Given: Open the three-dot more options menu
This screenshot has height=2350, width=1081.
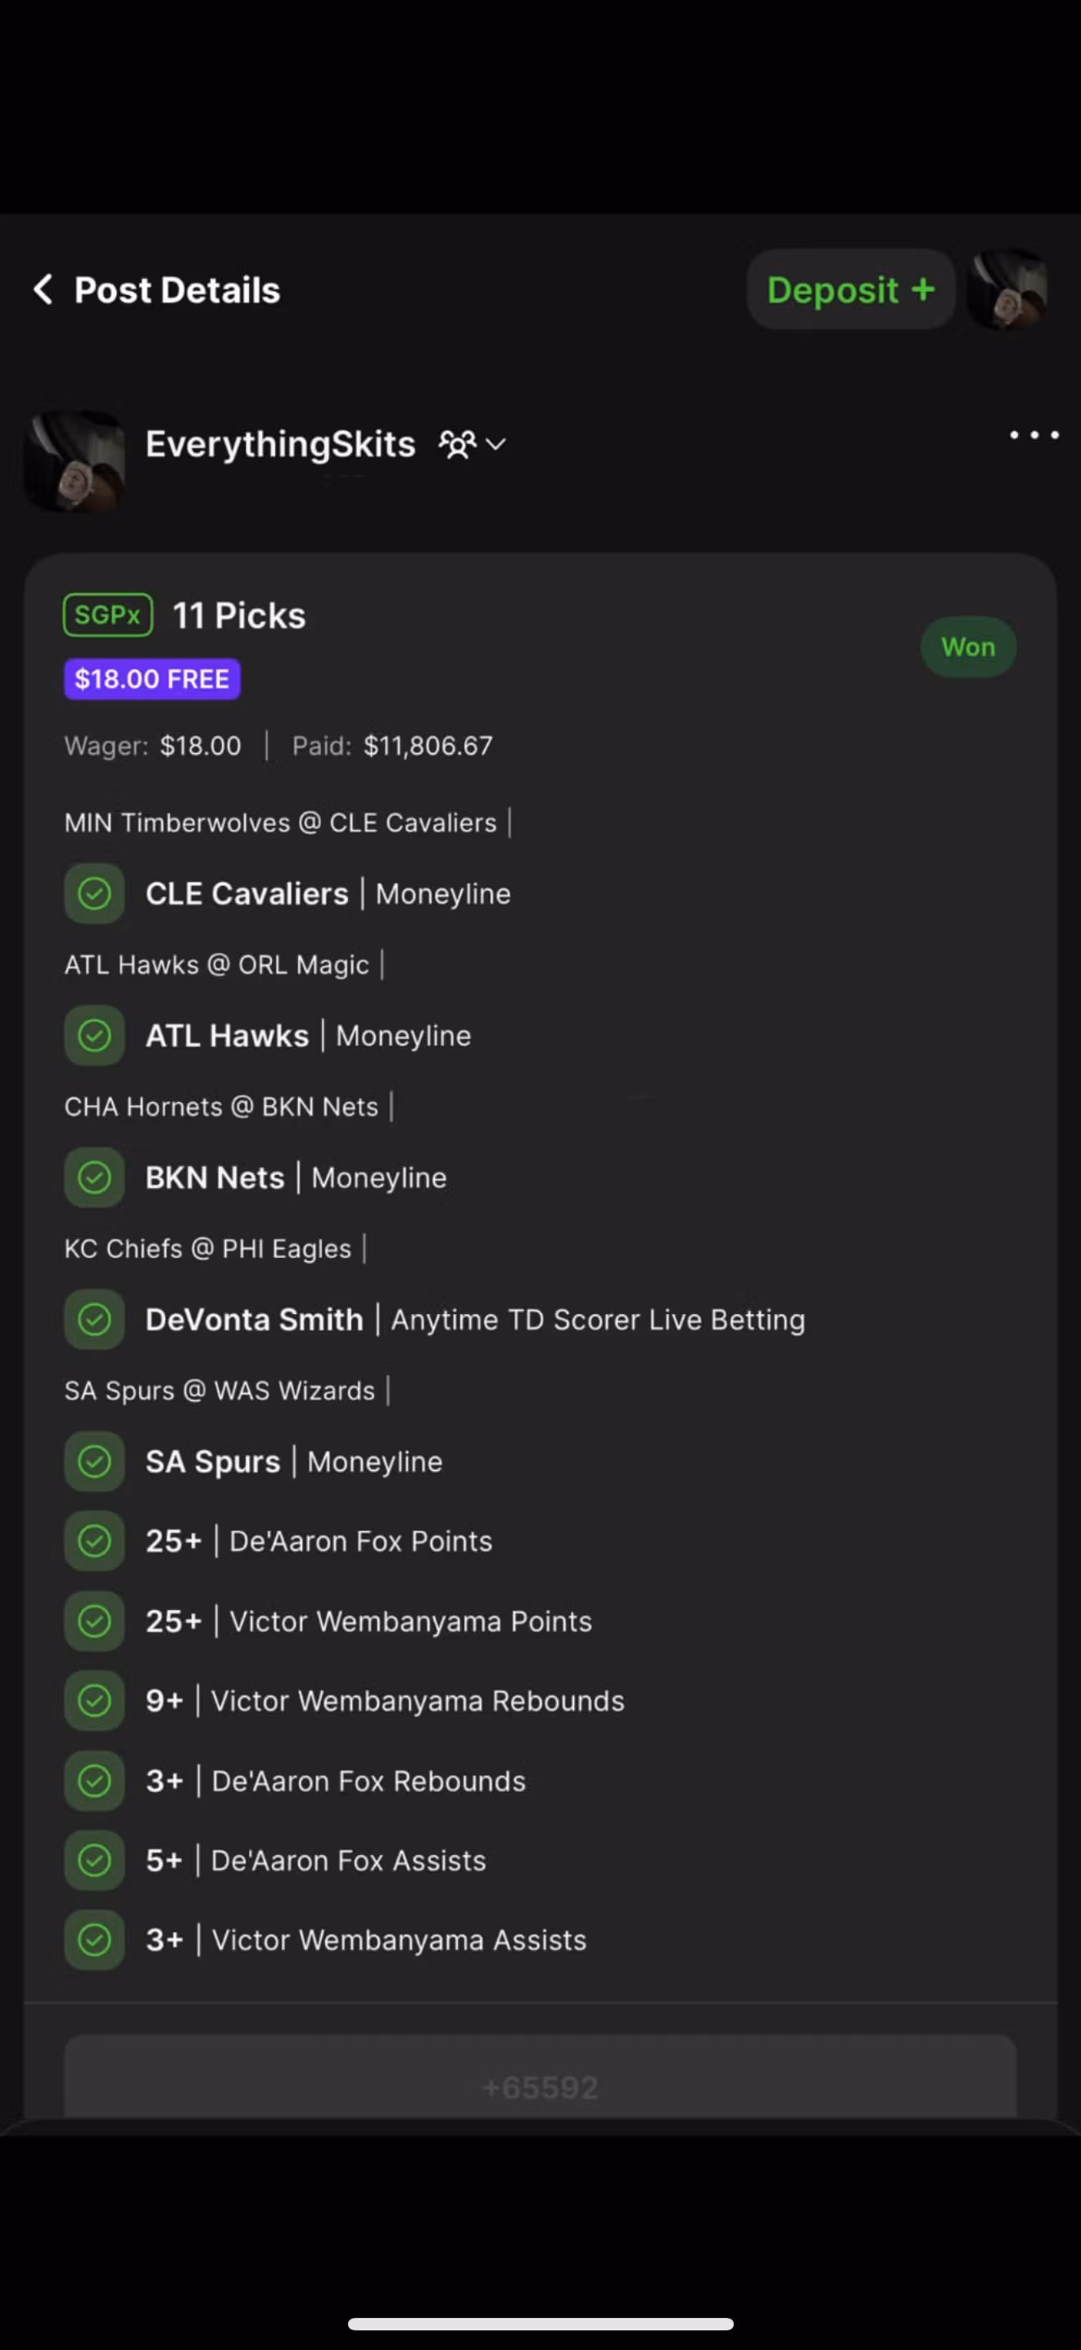Looking at the screenshot, I should 1034,435.
